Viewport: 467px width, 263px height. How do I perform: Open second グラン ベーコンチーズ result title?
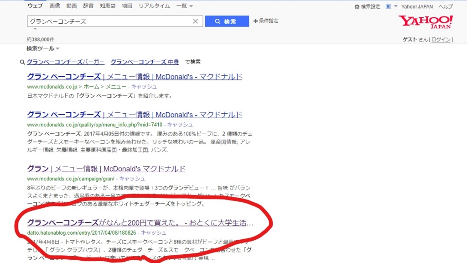[x=135, y=115]
